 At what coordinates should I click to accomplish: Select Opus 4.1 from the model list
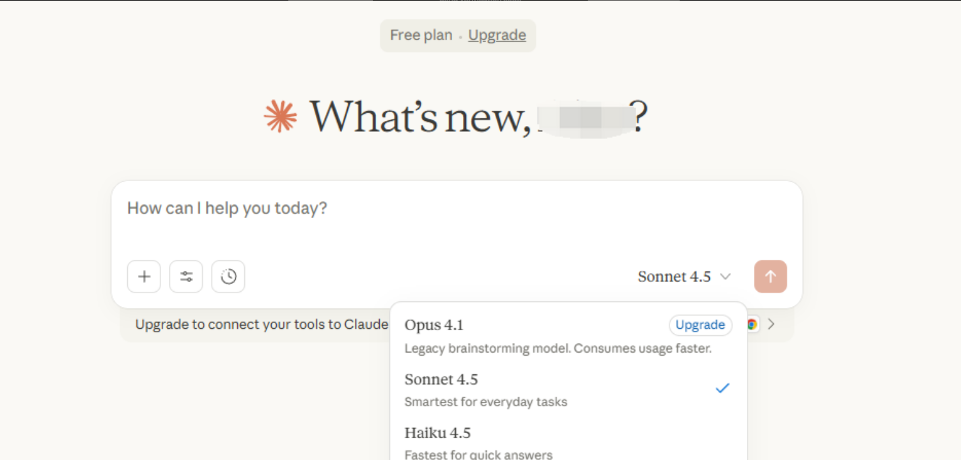pos(434,325)
